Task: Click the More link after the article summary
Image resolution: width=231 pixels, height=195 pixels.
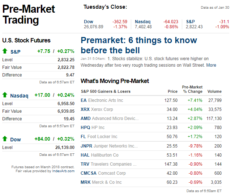Action: [211, 65]
